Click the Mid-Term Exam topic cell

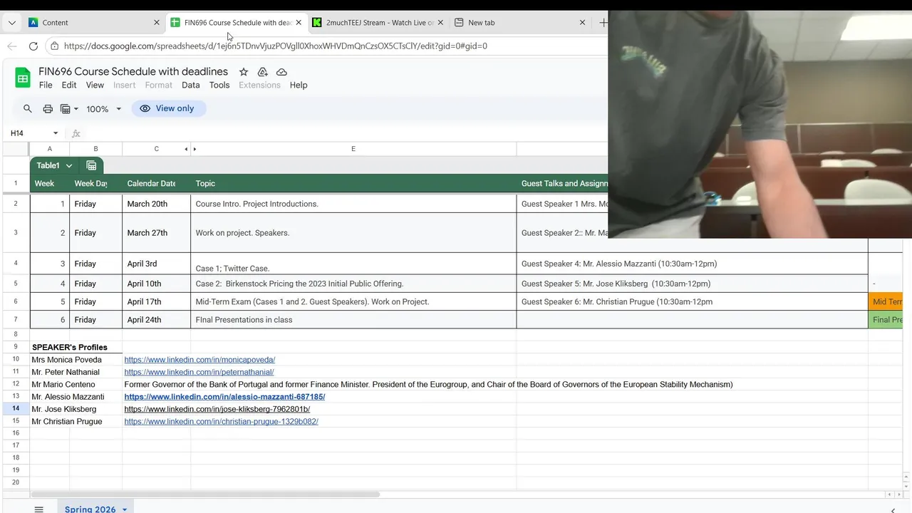coord(353,302)
